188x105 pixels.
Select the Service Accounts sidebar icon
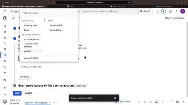tap(5, 55)
